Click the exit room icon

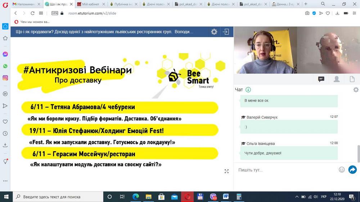coord(226,32)
